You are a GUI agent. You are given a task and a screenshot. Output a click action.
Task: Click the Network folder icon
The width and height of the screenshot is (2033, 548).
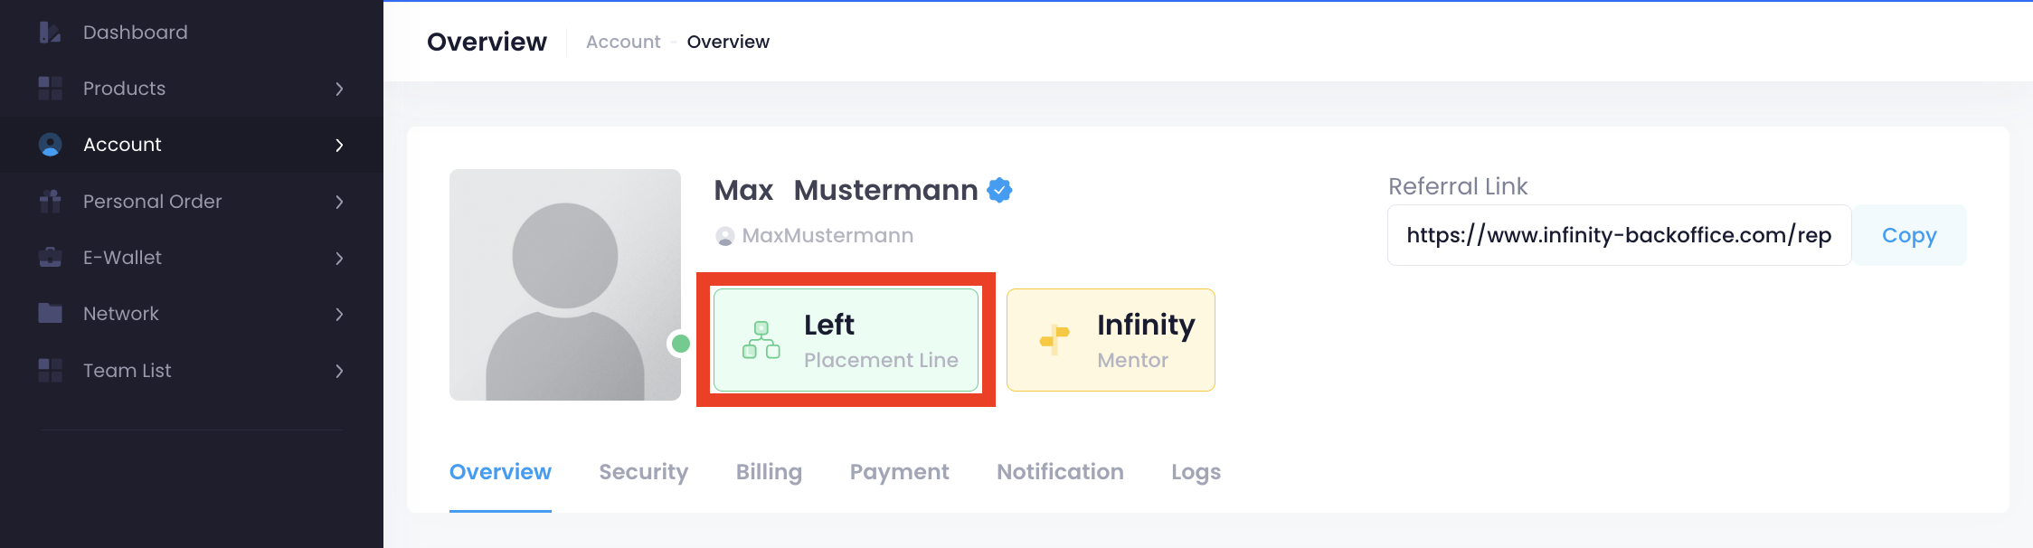pos(50,314)
